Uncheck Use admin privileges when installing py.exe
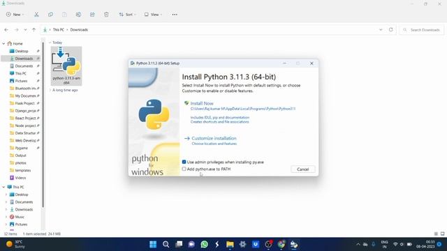This screenshot has height=251, width=447. pyautogui.click(x=184, y=162)
